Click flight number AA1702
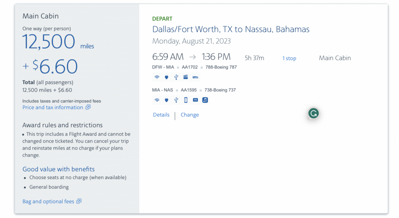399x218 pixels. pos(190,67)
